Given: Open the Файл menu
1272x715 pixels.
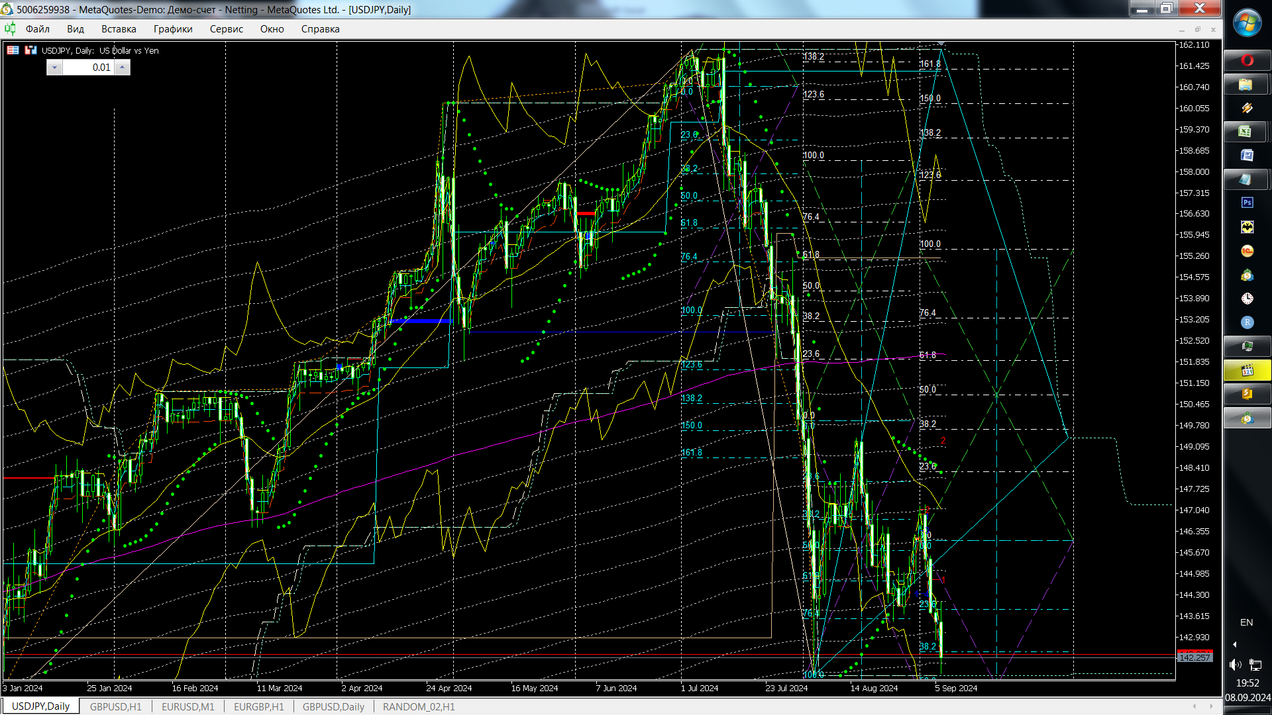Looking at the screenshot, I should [38, 29].
